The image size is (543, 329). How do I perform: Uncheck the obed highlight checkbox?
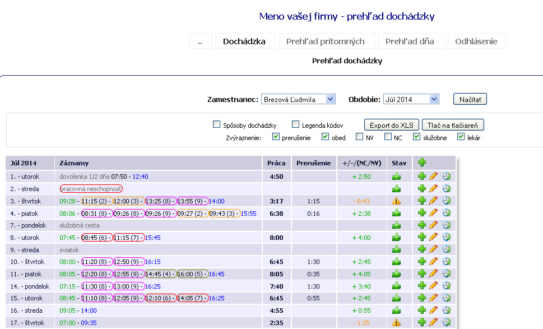(x=325, y=137)
